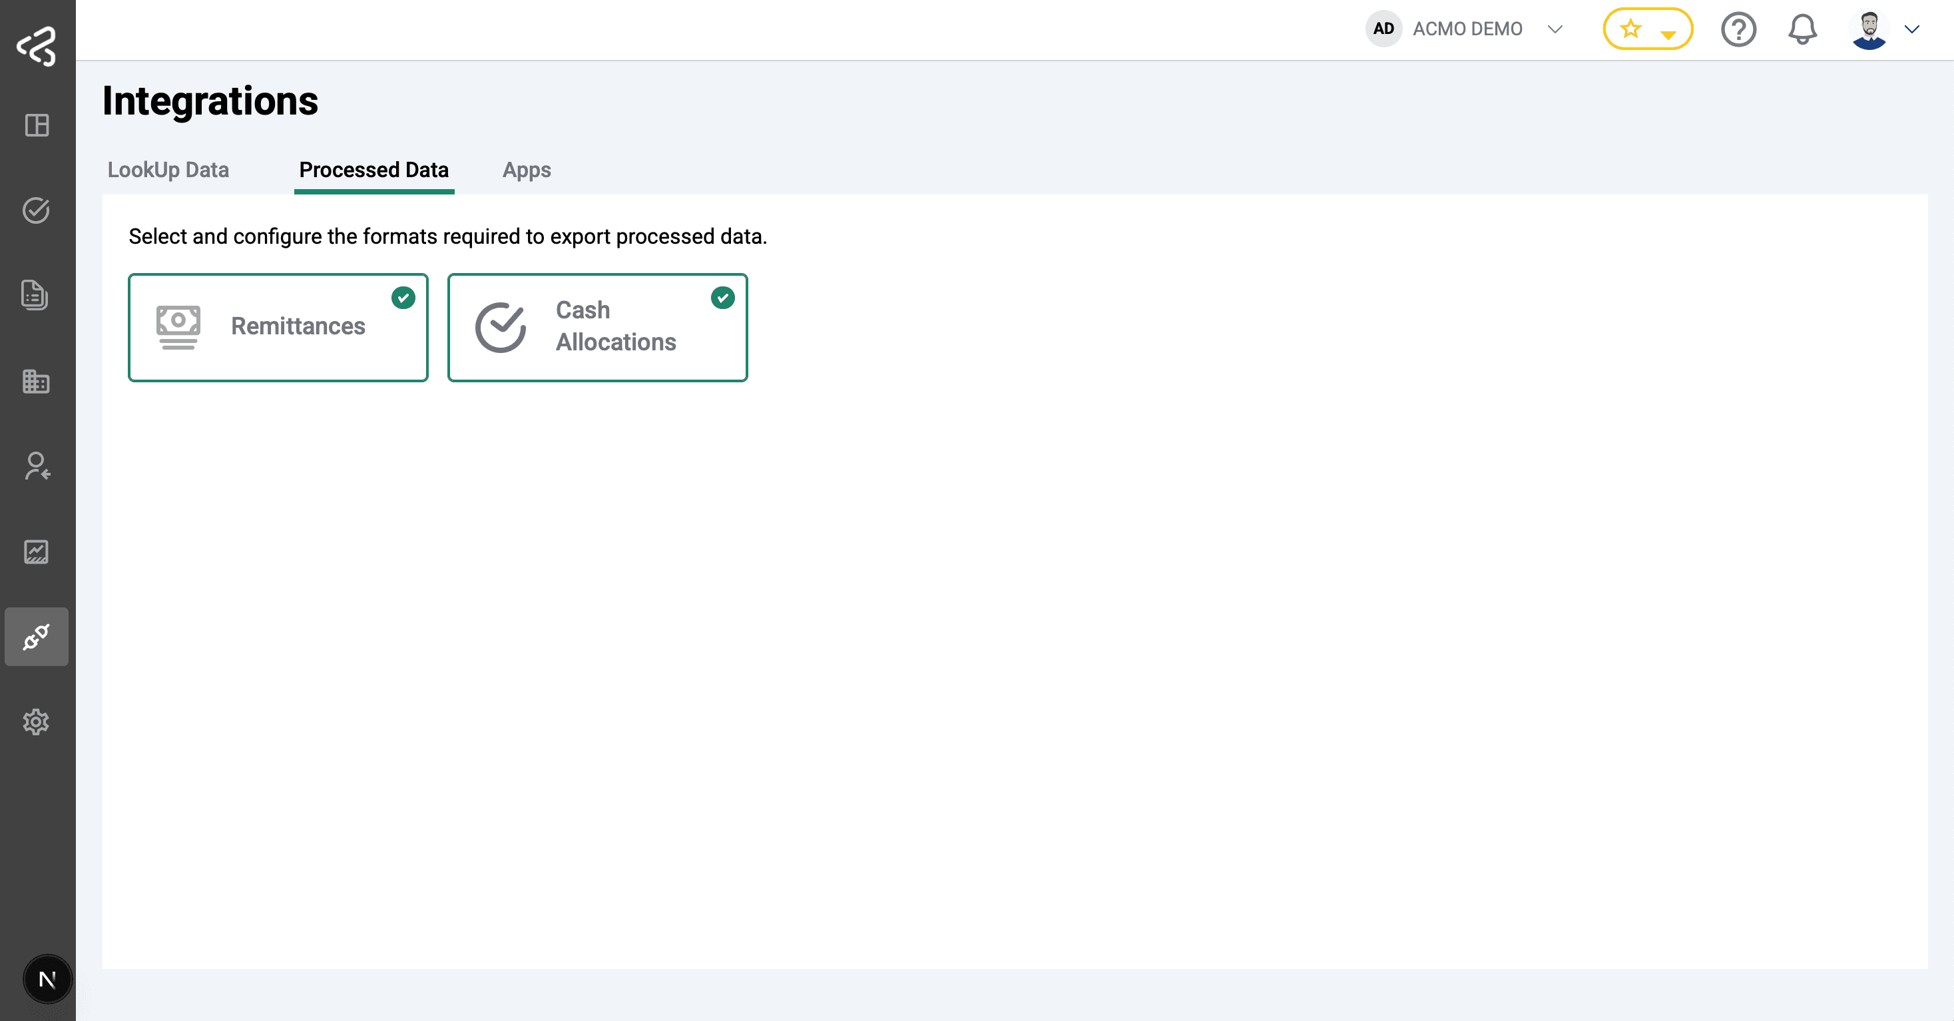Open notifications via the bell icon
Image resolution: width=1954 pixels, height=1021 pixels.
[x=1802, y=29]
